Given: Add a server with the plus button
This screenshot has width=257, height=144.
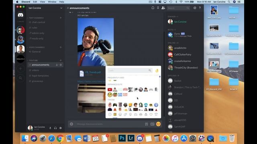Looking at the screenshot, I should pyautogui.click(x=20, y=68).
